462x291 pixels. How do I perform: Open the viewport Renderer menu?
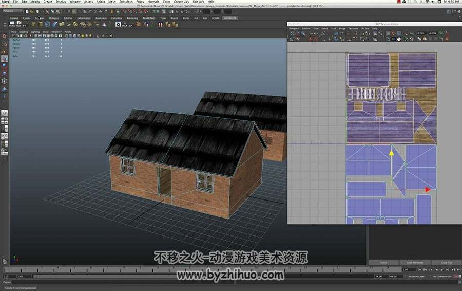click(x=56, y=32)
